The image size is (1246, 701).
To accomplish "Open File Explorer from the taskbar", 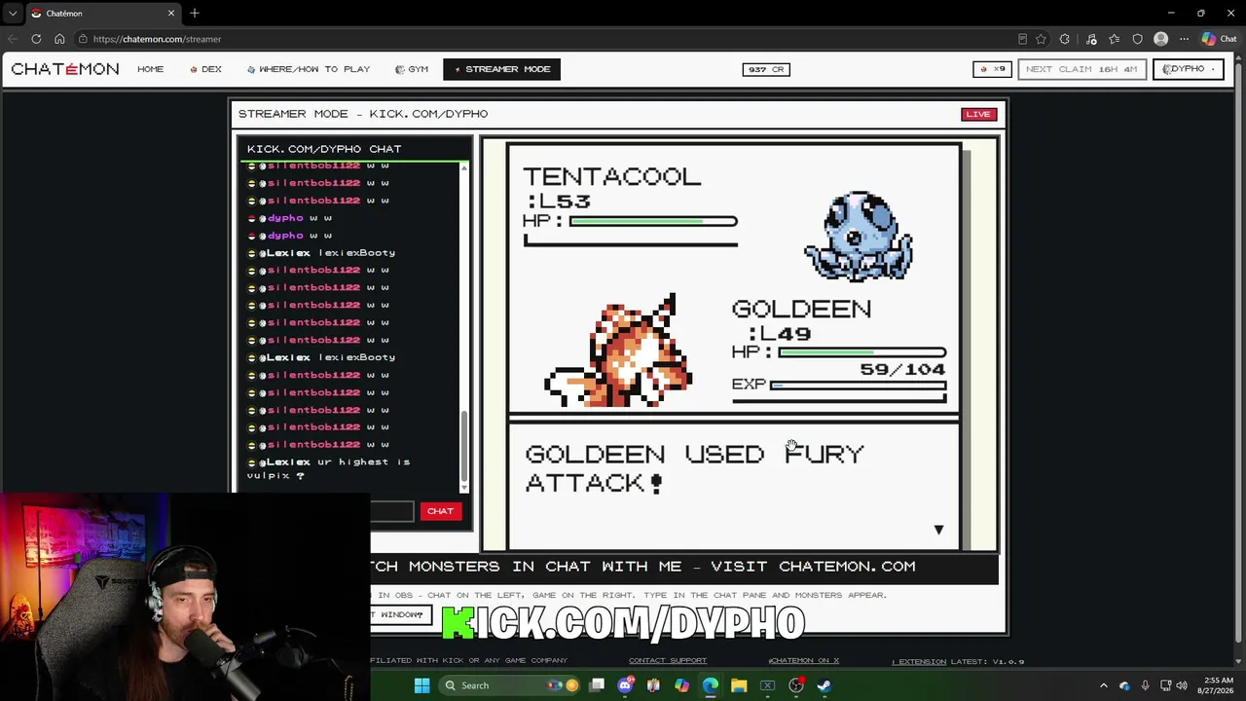I will [x=739, y=685].
